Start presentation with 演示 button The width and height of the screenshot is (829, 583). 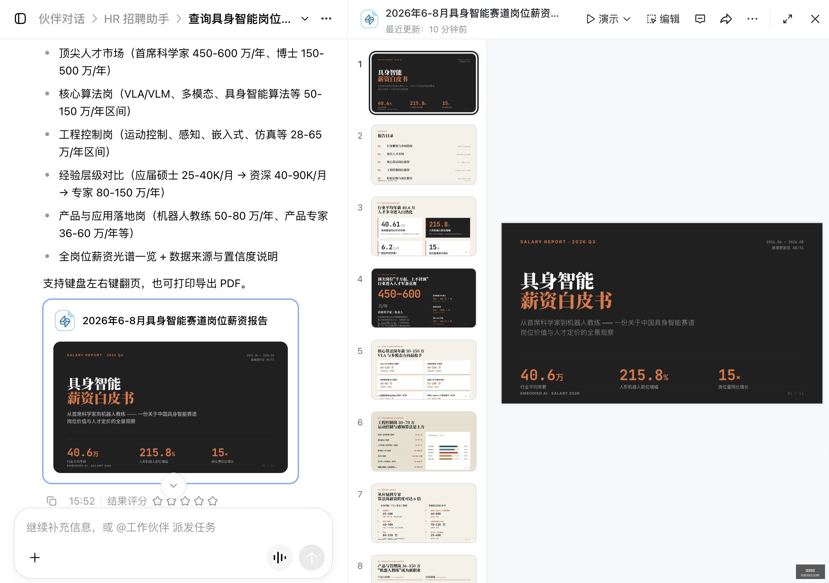pos(603,19)
